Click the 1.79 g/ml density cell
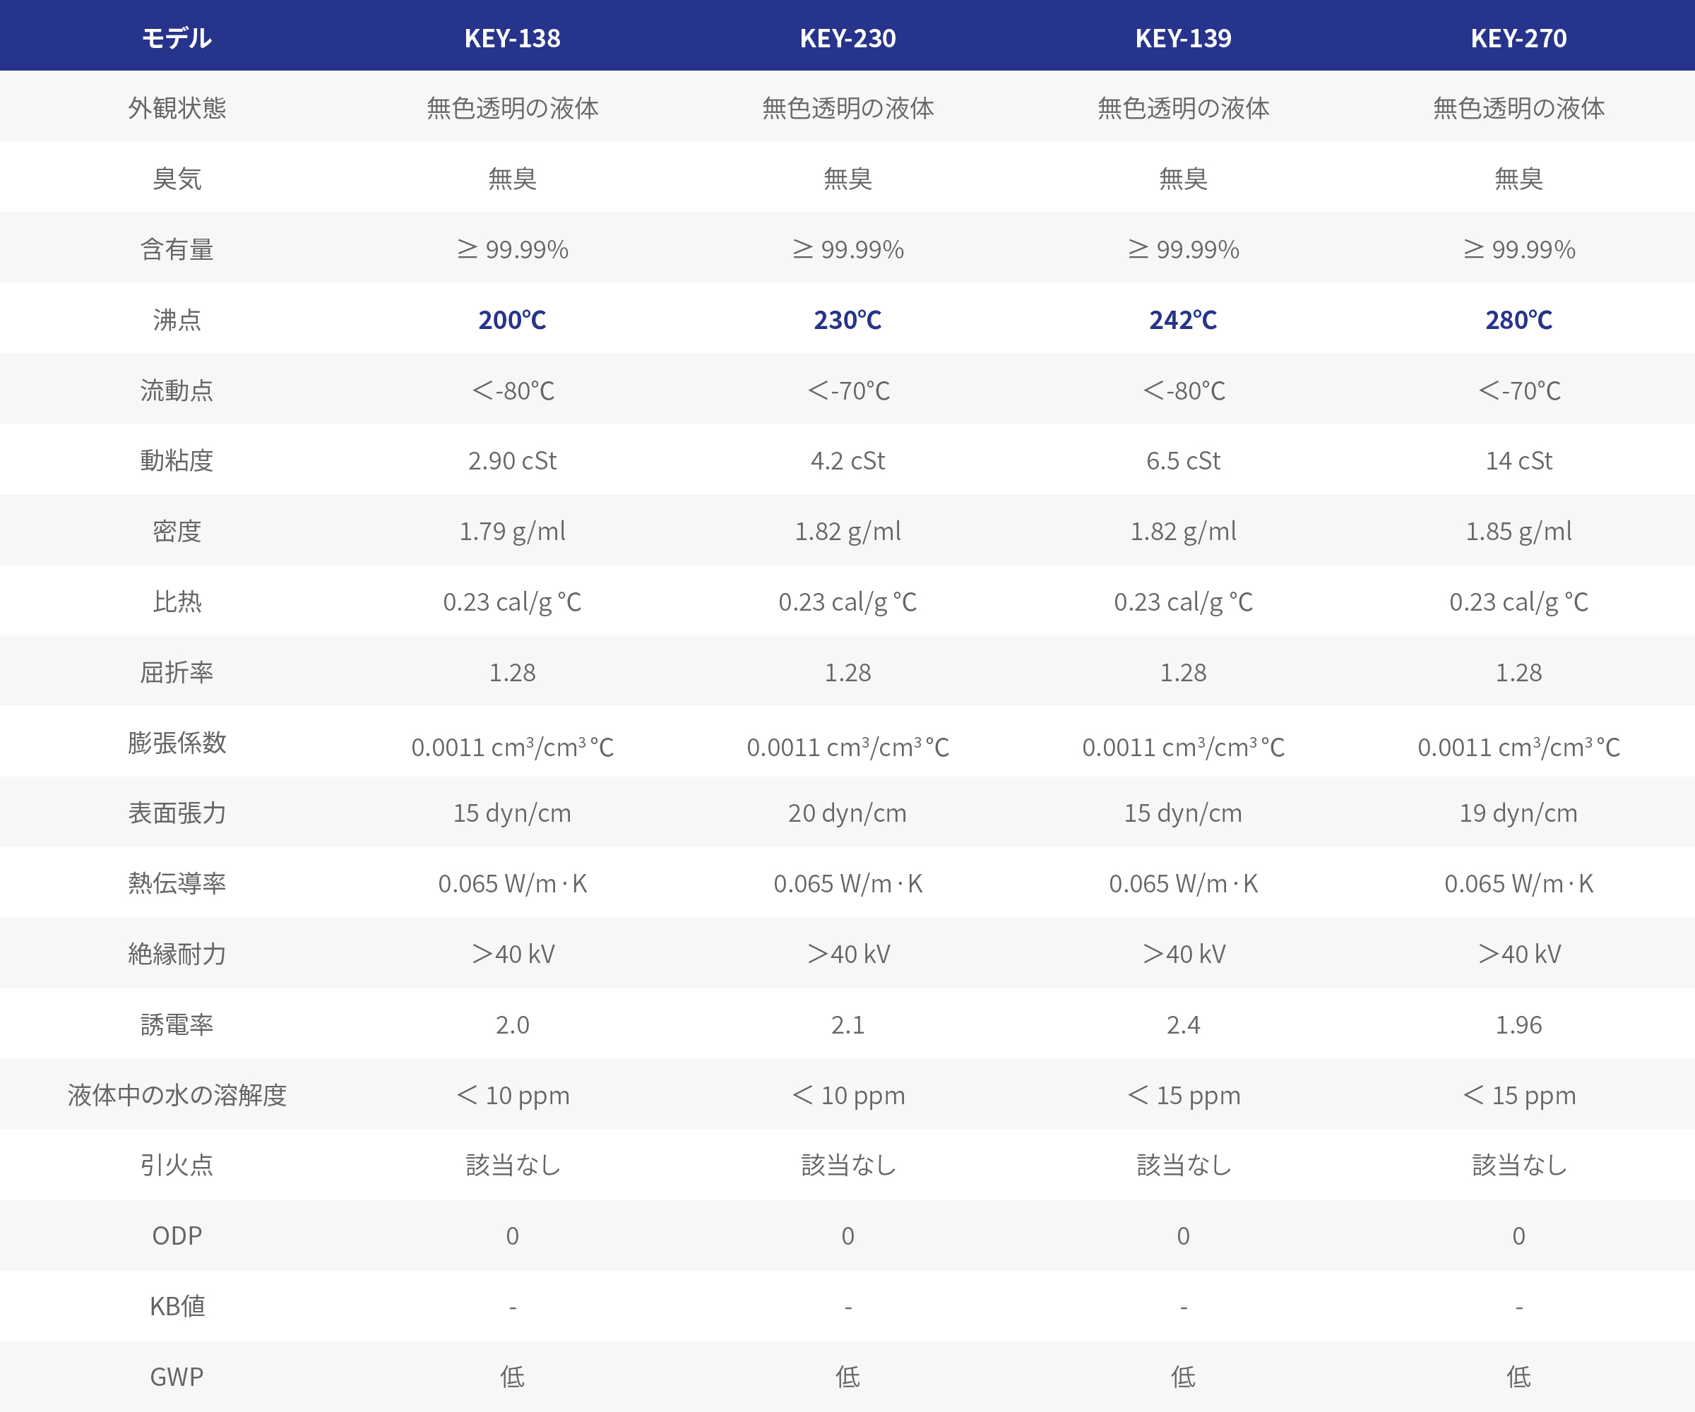1695x1412 pixels. click(x=512, y=531)
